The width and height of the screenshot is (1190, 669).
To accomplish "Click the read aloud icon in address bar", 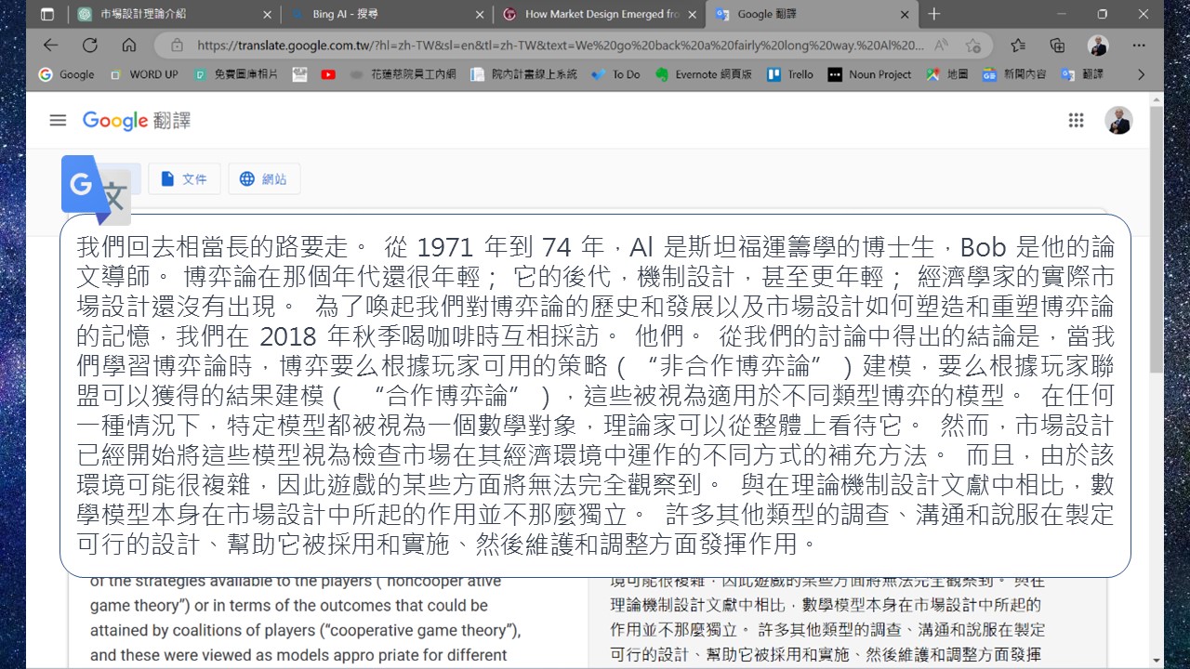I will [x=941, y=45].
